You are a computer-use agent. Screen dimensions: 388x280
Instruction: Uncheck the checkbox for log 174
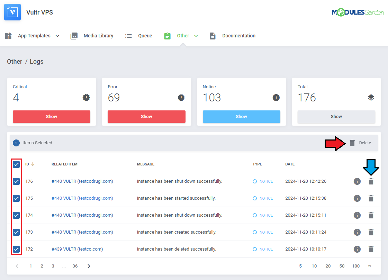point(16,215)
